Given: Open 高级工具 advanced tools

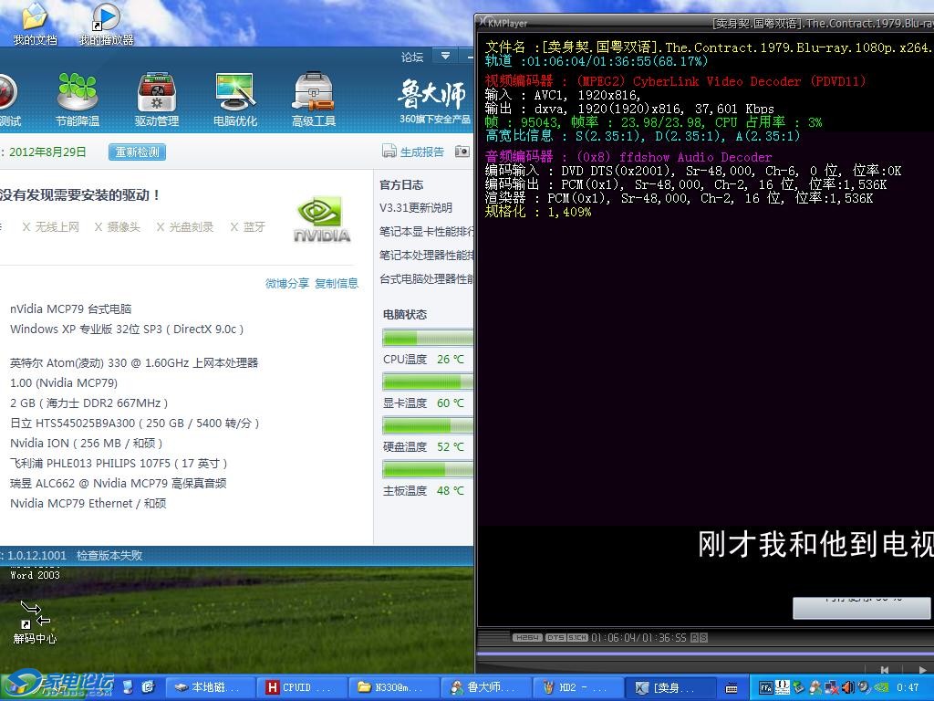Looking at the screenshot, I should click(x=314, y=99).
